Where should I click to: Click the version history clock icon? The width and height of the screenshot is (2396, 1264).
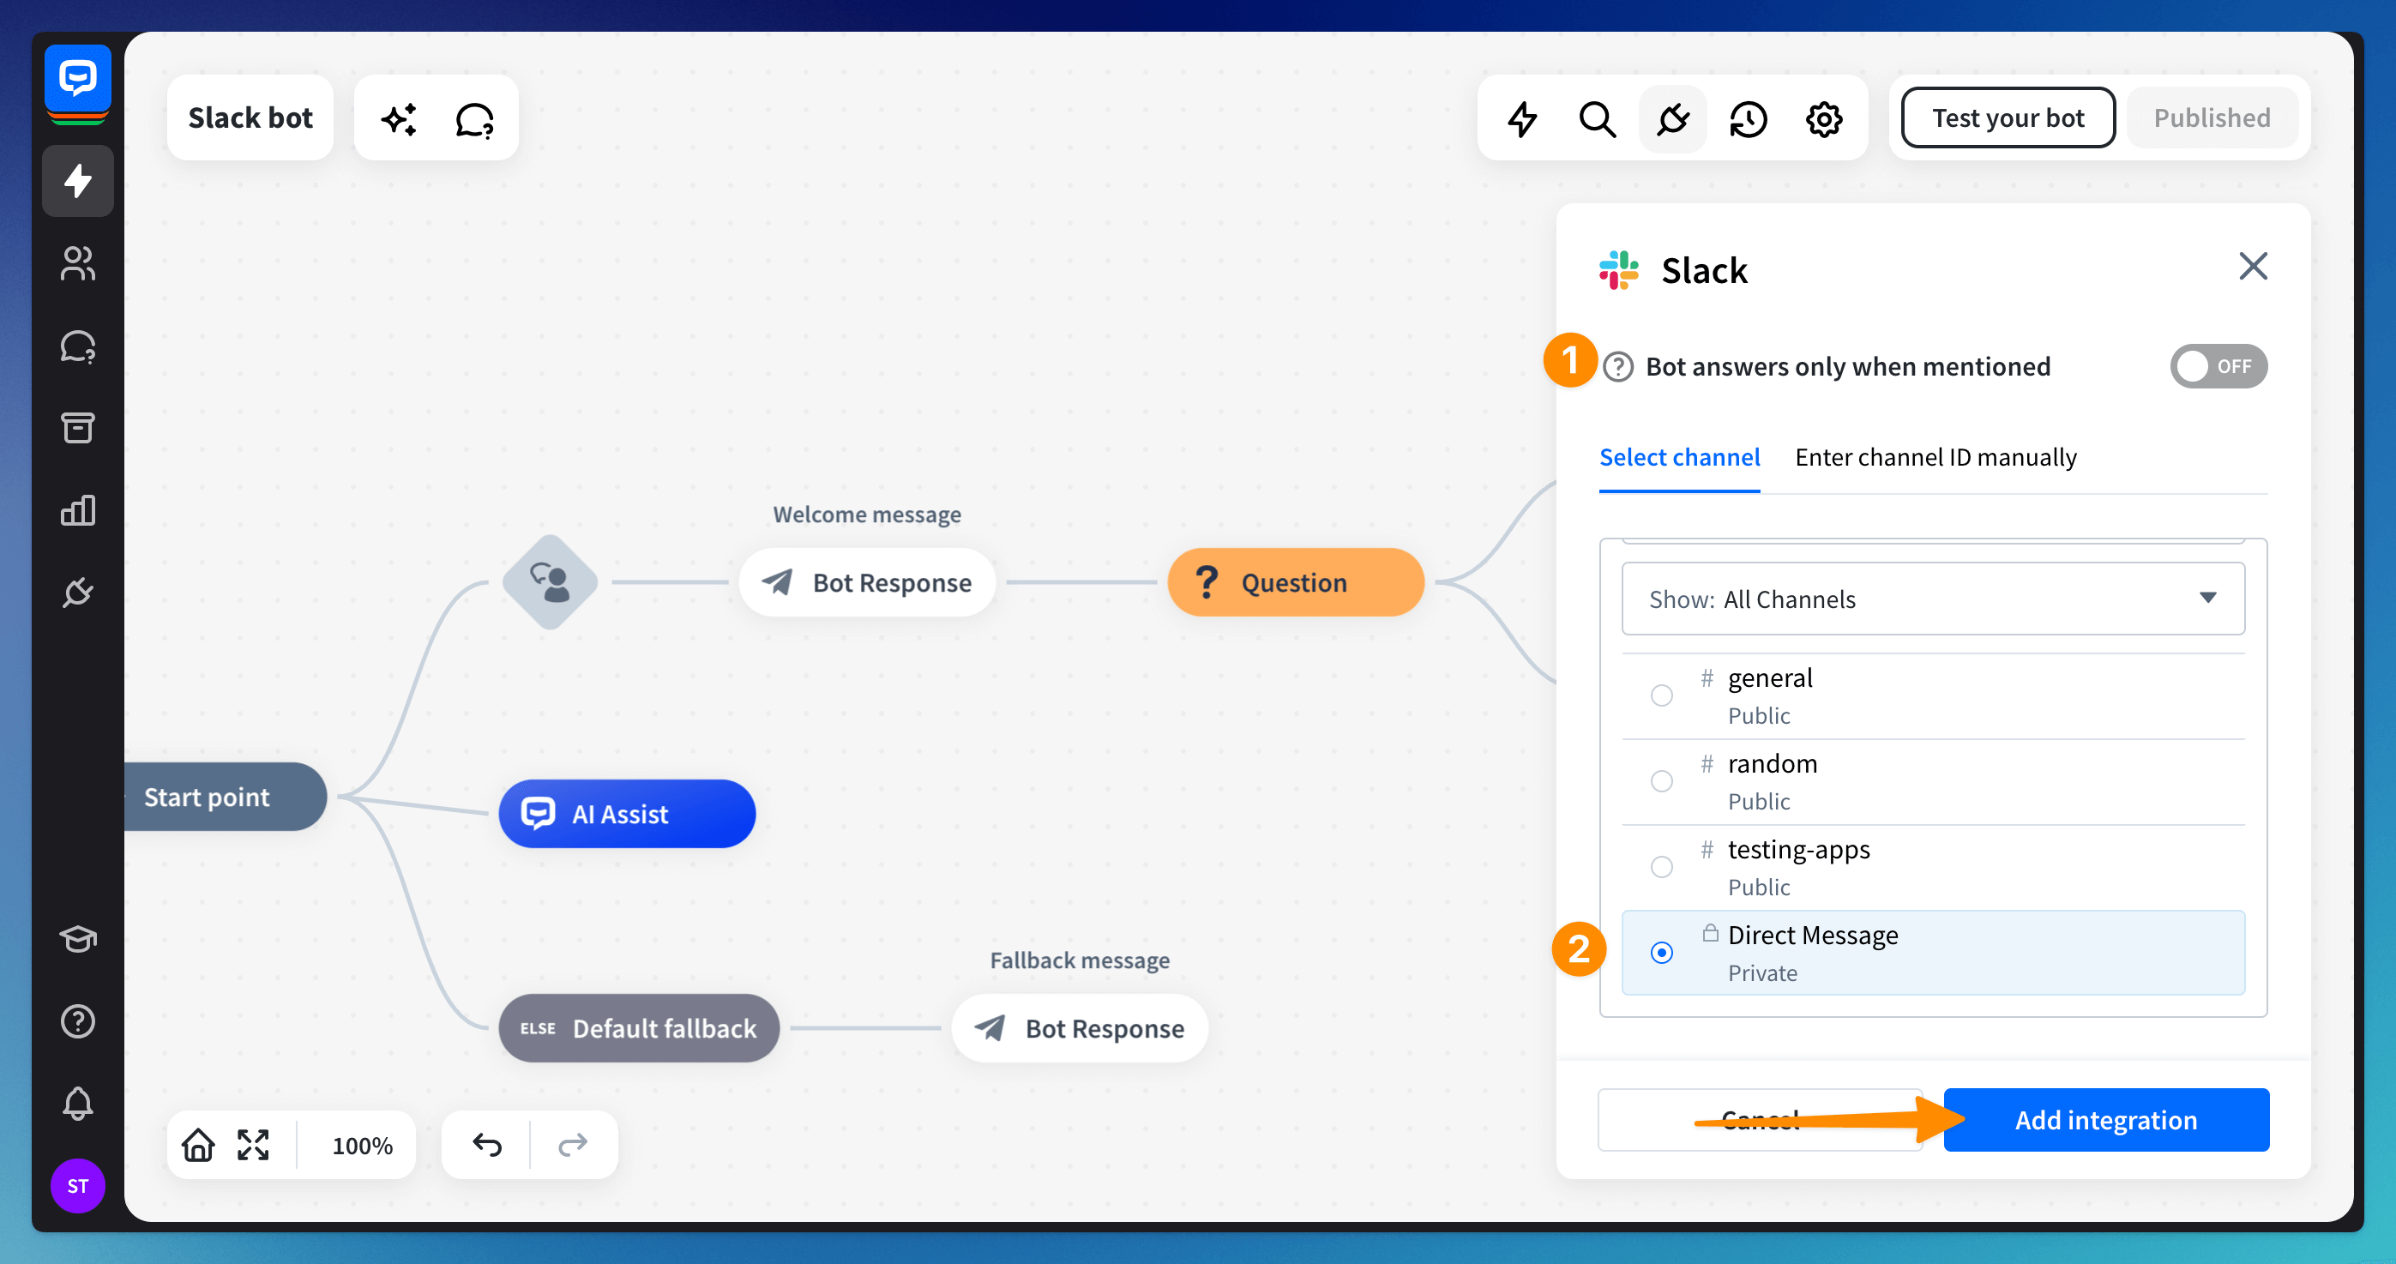coord(1748,119)
